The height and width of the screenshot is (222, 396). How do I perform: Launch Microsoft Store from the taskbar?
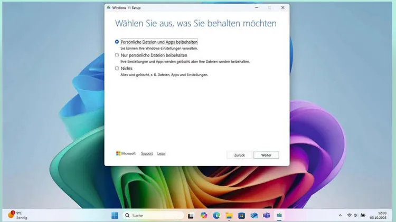242,215
